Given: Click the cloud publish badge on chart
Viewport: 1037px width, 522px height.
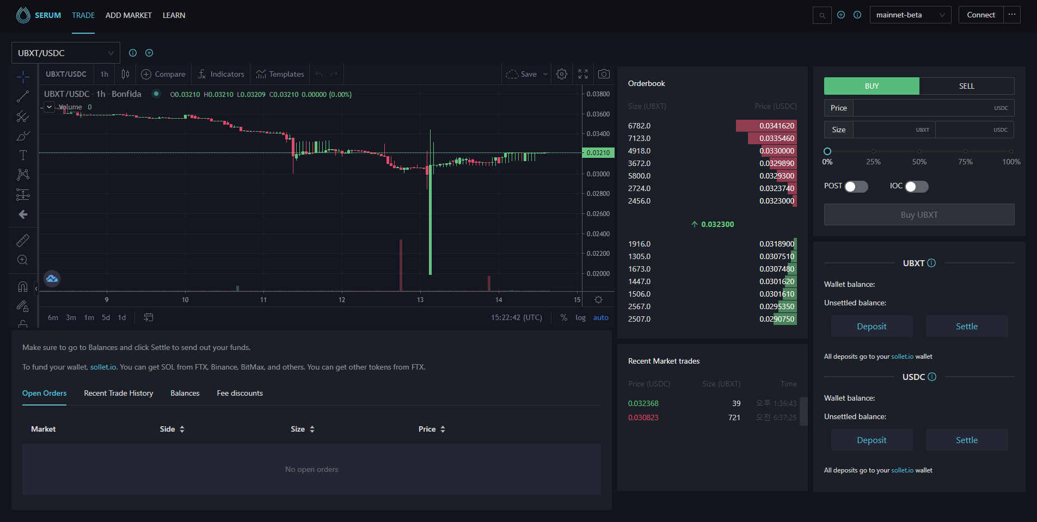Looking at the screenshot, I should pyautogui.click(x=52, y=279).
